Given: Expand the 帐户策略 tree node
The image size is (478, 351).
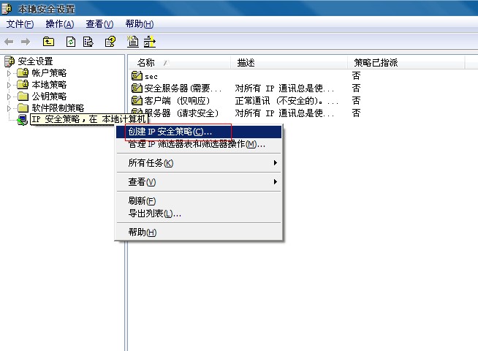Looking at the screenshot, I should pyautogui.click(x=9, y=73).
